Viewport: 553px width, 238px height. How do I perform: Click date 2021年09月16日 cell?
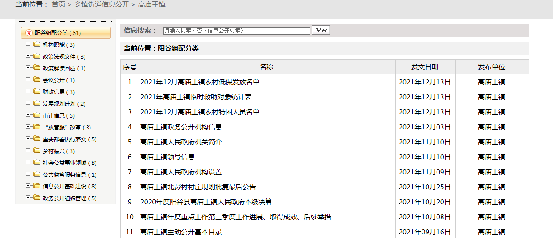pyautogui.click(x=425, y=232)
